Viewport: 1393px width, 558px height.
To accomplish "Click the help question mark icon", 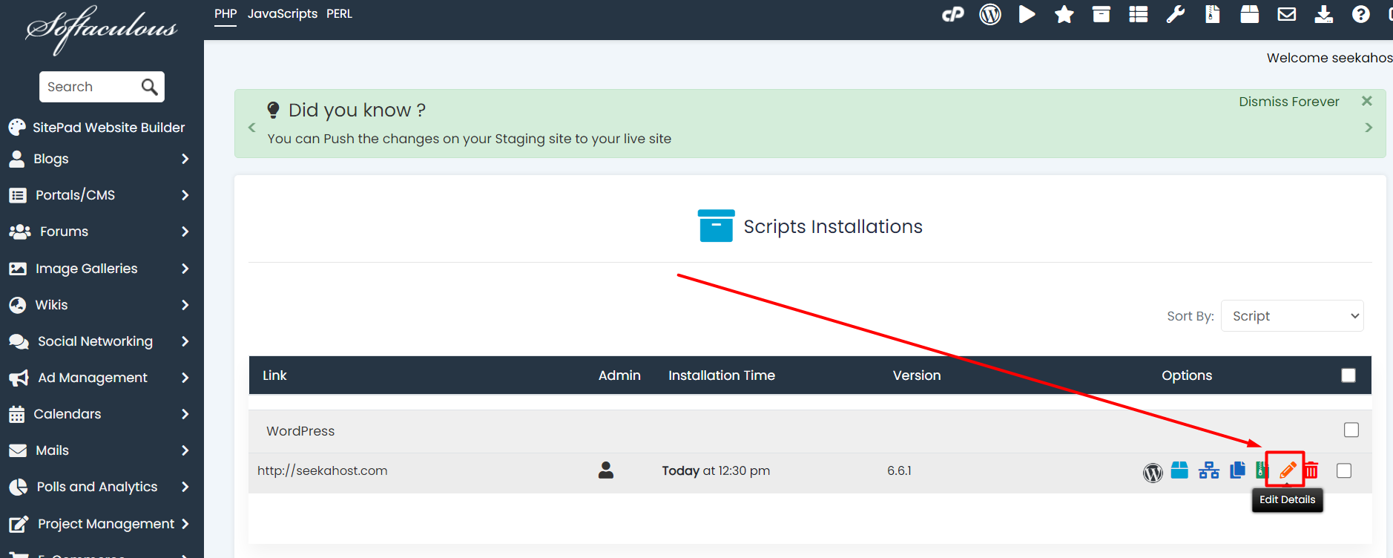I will (x=1360, y=14).
